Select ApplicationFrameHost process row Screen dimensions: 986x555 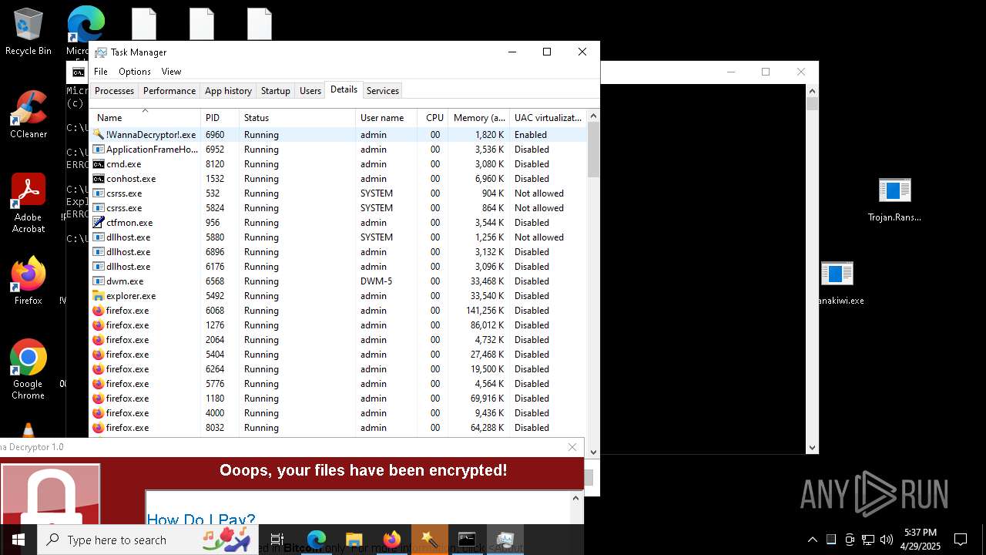[339, 150]
